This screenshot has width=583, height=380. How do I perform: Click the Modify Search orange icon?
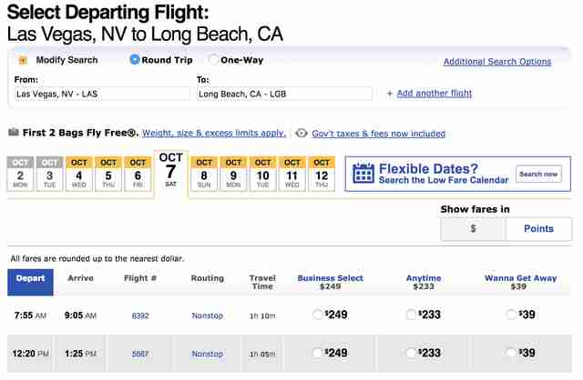pyautogui.click(x=23, y=60)
